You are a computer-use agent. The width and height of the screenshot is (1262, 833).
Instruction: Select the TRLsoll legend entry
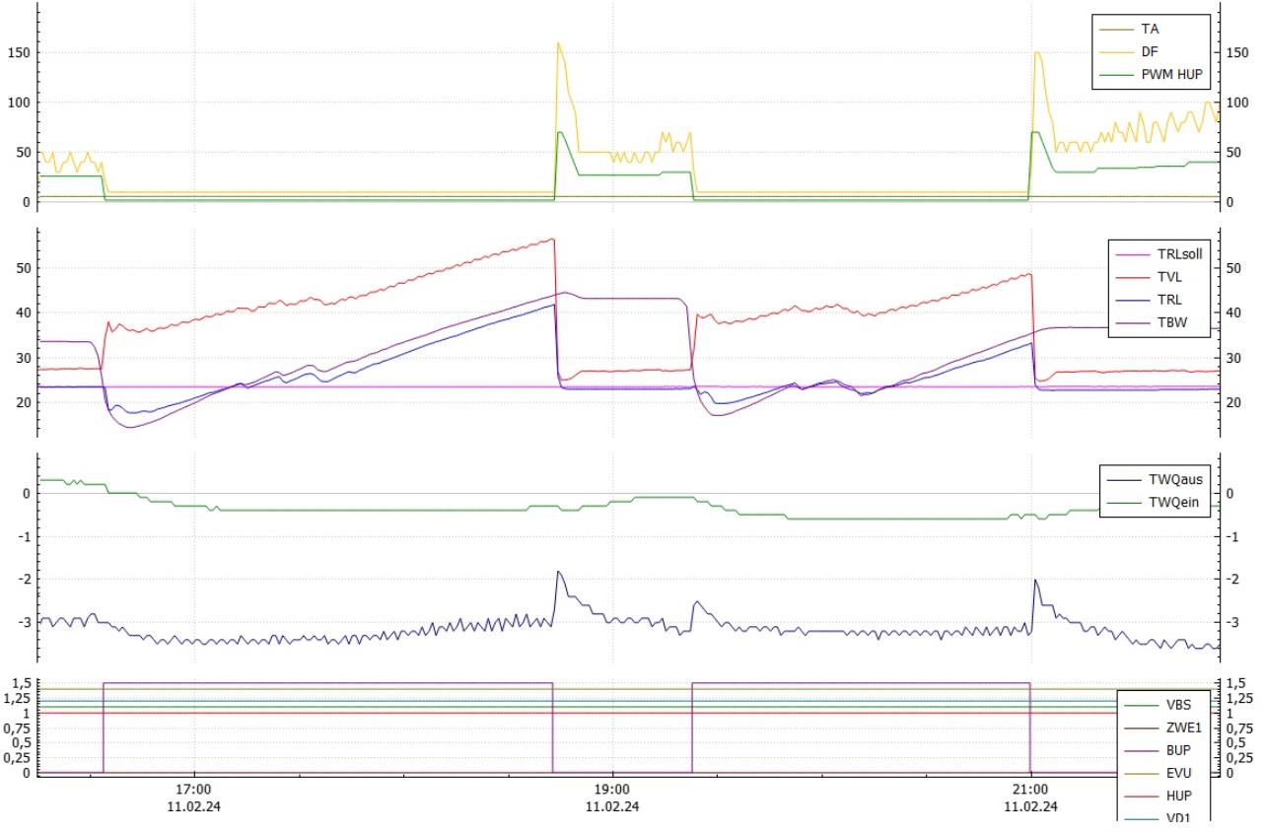(1159, 252)
